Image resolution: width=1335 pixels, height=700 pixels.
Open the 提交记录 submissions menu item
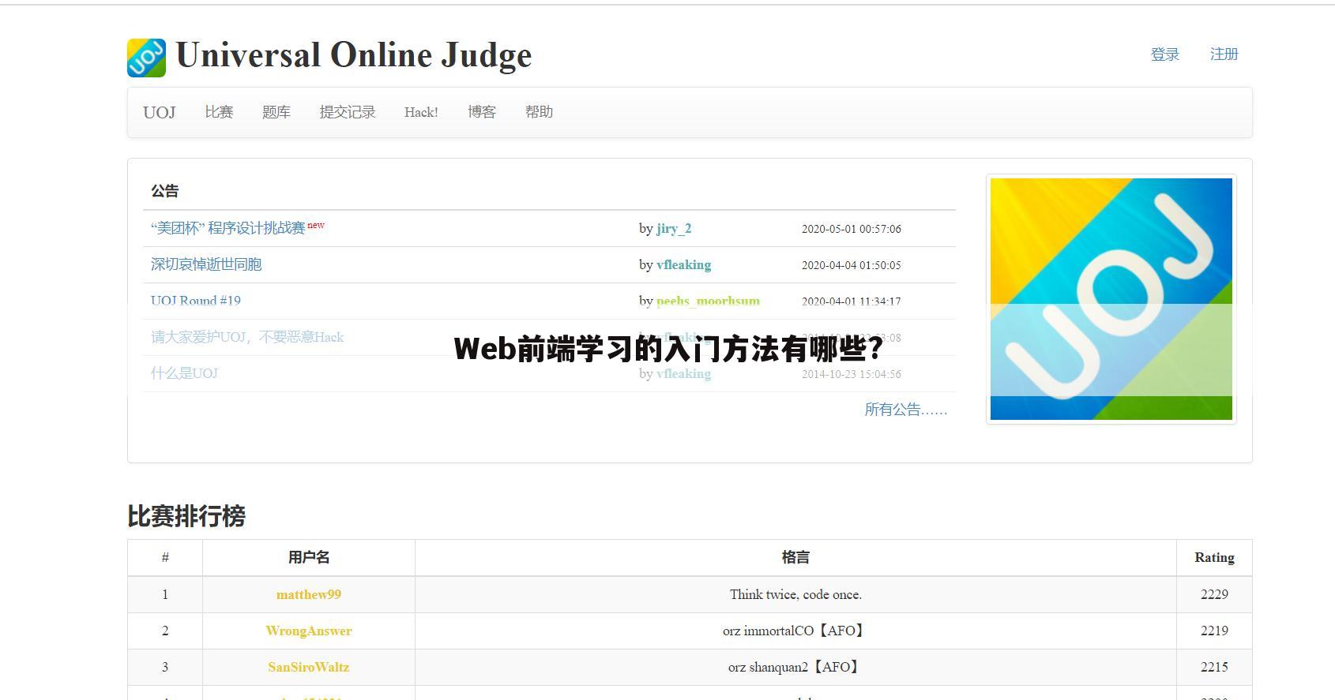[x=348, y=112]
